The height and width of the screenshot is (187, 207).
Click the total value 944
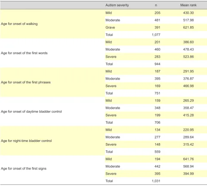[x=158, y=64]
